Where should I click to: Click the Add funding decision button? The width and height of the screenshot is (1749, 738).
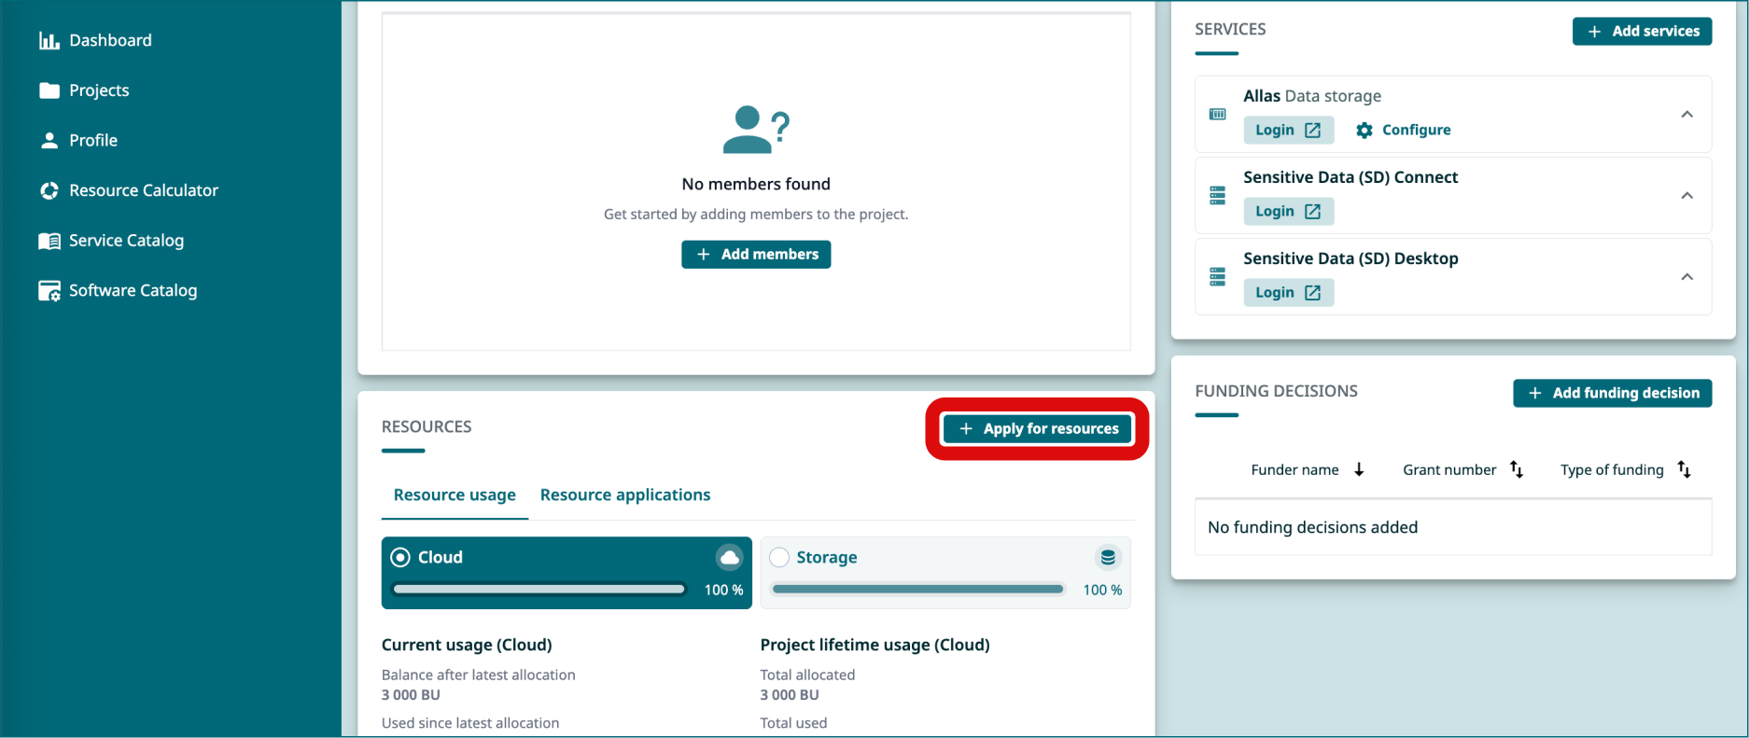point(1613,393)
